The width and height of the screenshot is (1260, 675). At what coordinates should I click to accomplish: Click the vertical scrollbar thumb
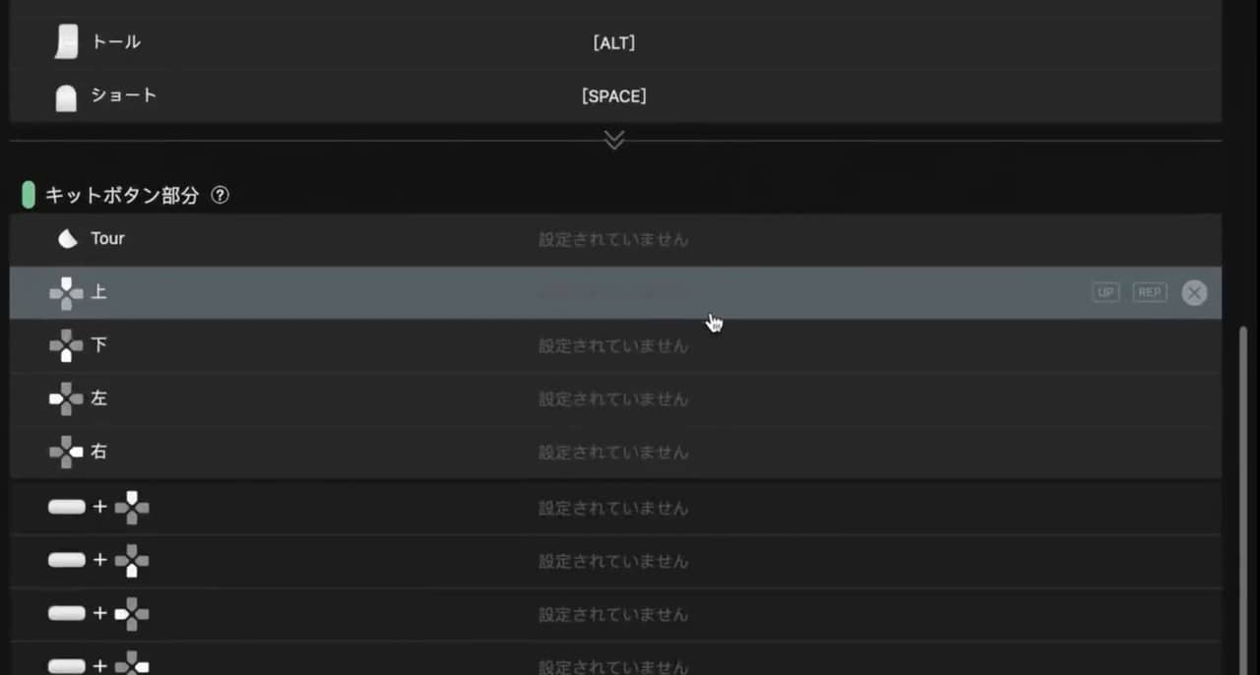[x=1242, y=492]
